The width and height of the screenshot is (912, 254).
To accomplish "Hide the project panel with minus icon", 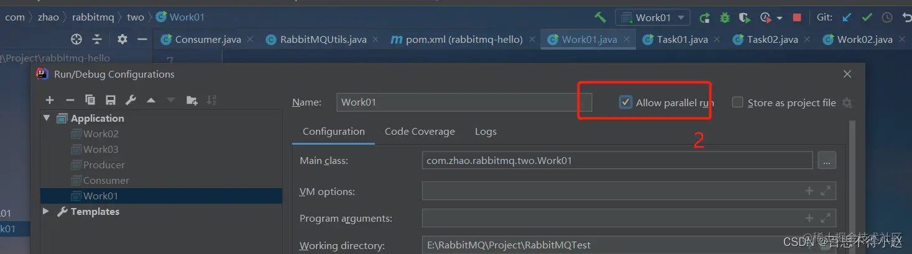I will tap(142, 39).
